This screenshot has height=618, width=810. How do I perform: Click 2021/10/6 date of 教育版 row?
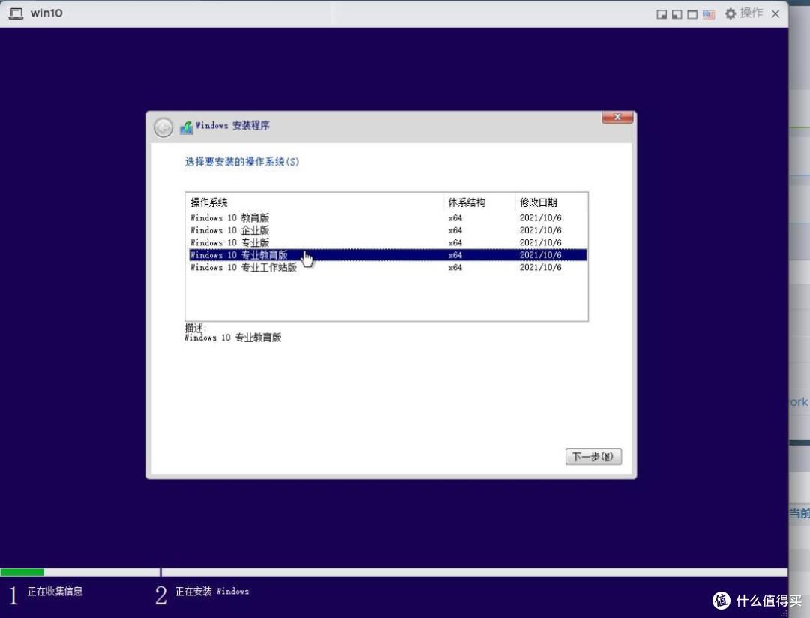coord(540,218)
